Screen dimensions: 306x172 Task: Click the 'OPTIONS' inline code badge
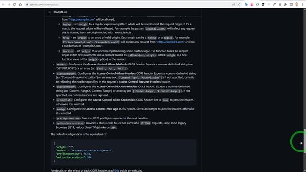pyautogui.click(x=145, y=123)
